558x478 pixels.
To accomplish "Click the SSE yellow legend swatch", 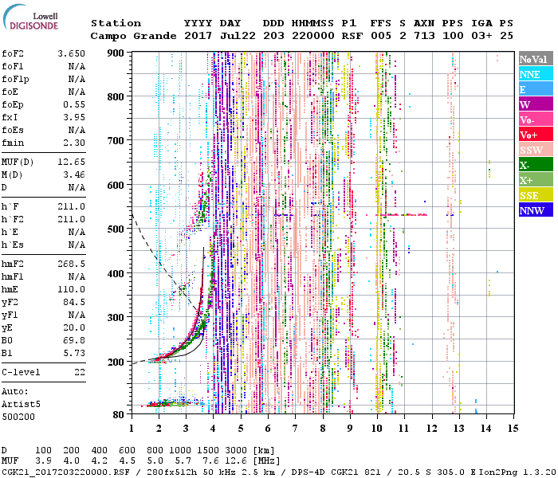I will tap(535, 195).
